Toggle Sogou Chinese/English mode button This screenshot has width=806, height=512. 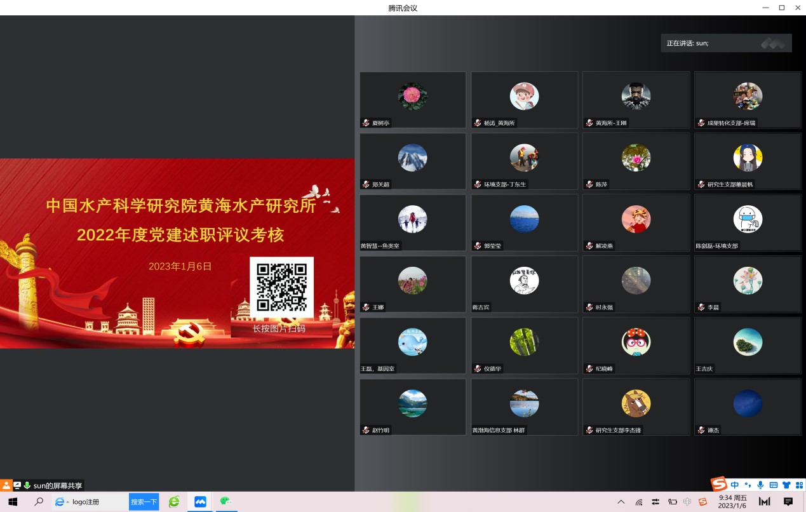(x=735, y=485)
